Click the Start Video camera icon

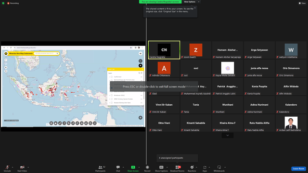[22, 167]
